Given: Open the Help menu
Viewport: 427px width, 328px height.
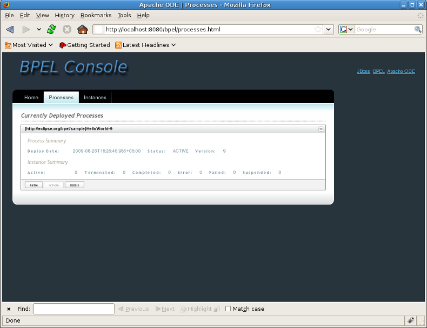Looking at the screenshot, I should tap(143, 15).
